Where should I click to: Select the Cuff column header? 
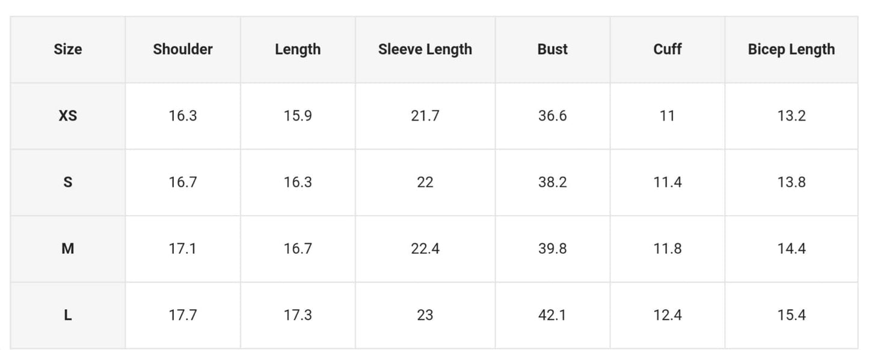pyautogui.click(x=668, y=49)
